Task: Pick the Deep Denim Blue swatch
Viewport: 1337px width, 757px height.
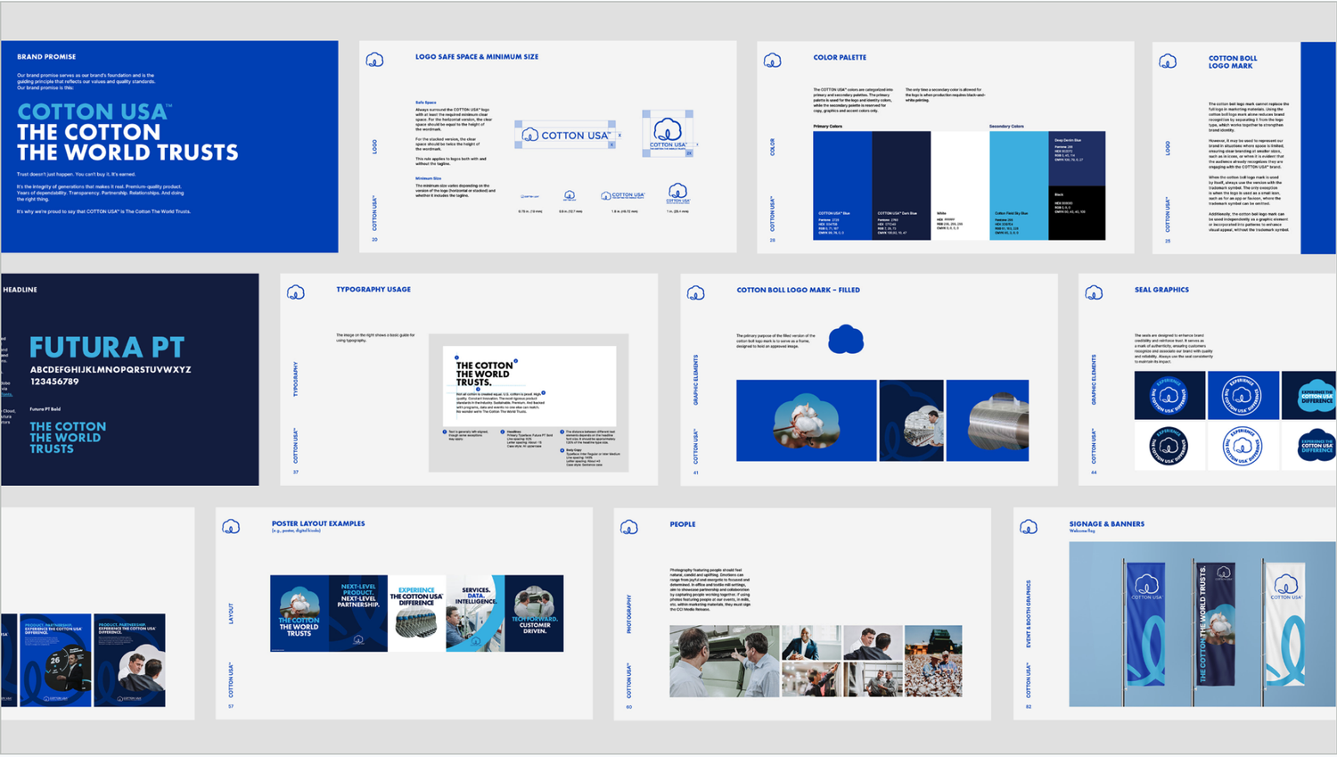Action: pyautogui.click(x=1077, y=158)
